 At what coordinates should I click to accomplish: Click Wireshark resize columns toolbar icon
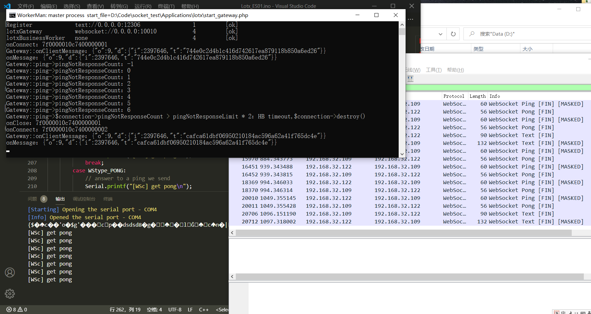click(x=410, y=78)
